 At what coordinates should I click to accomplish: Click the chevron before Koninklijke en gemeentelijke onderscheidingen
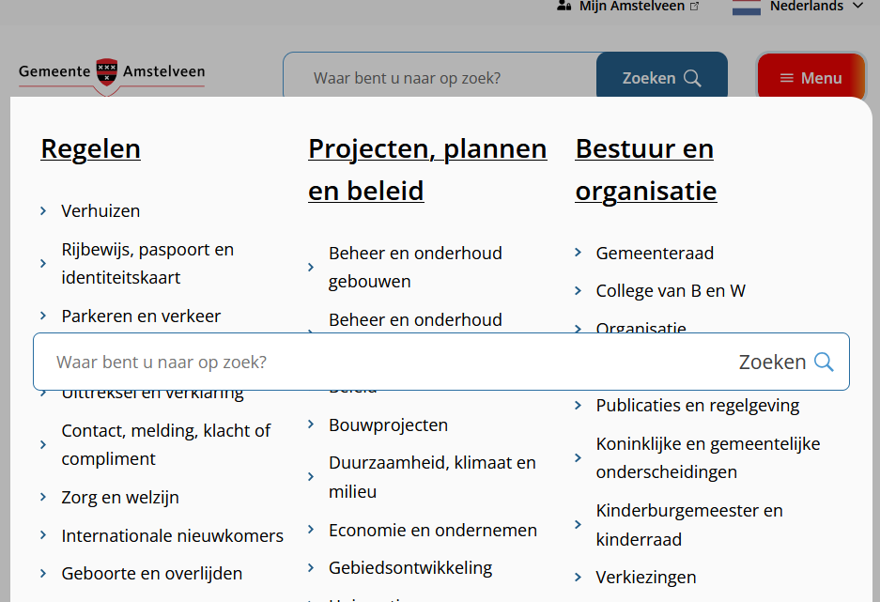coord(579,457)
